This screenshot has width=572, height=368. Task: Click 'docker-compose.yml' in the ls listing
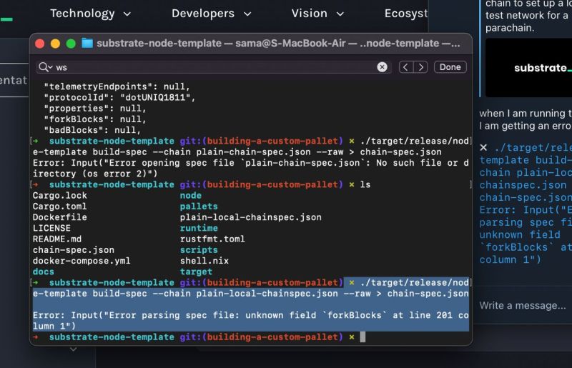point(82,261)
